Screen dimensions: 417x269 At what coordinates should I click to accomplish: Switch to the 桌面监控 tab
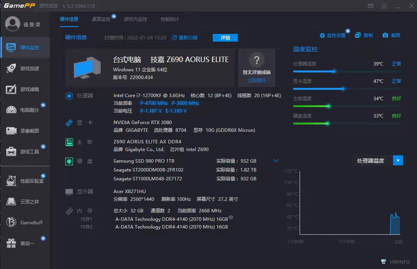pos(101,19)
